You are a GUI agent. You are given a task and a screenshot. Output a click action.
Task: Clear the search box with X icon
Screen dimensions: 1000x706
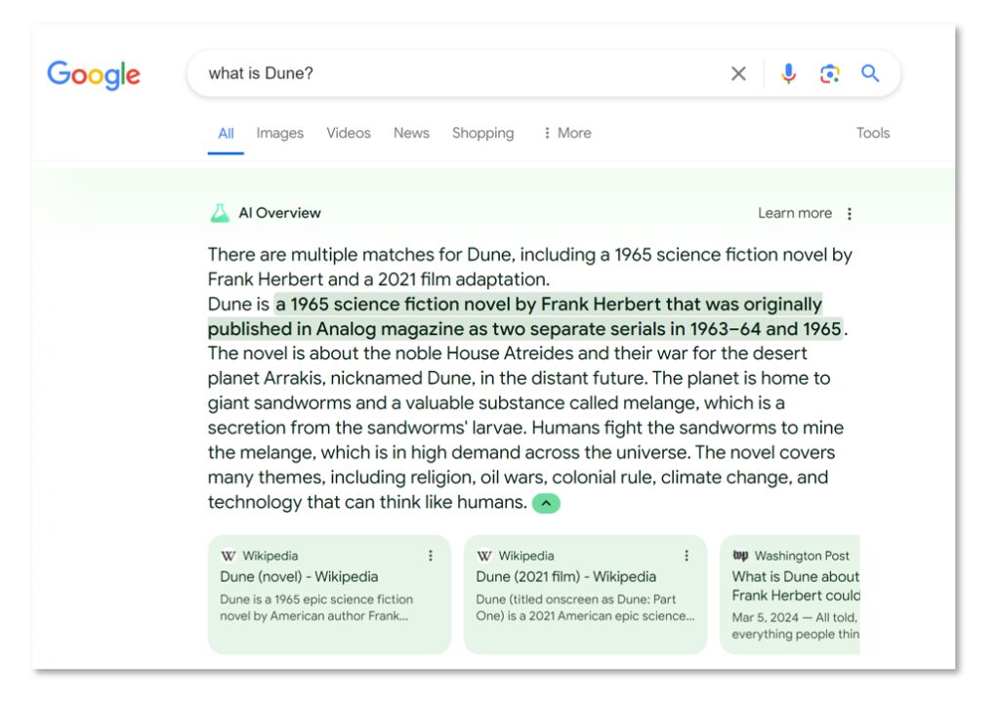point(738,74)
